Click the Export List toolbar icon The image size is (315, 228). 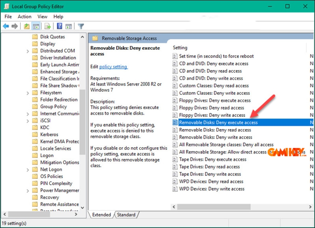tap(48, 26)
